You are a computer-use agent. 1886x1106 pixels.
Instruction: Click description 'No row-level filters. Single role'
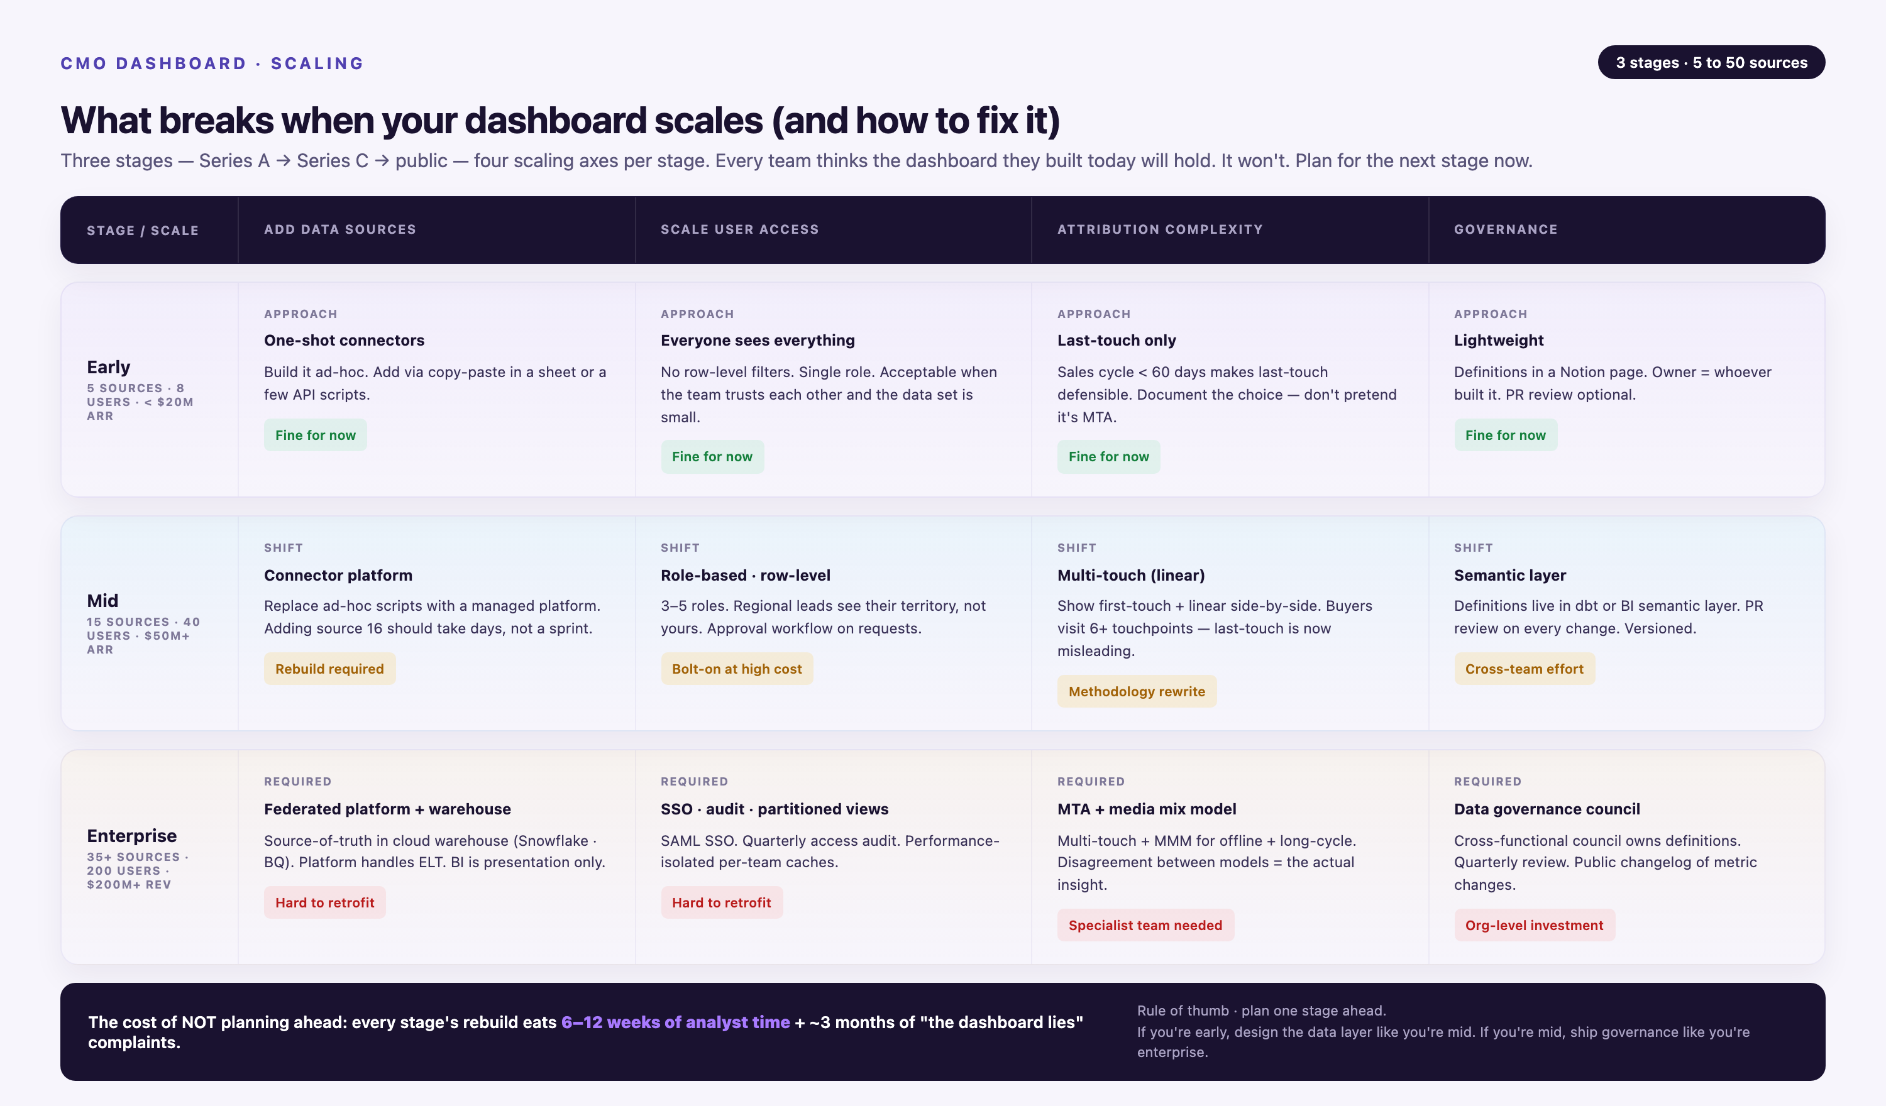tap(829, 395)
